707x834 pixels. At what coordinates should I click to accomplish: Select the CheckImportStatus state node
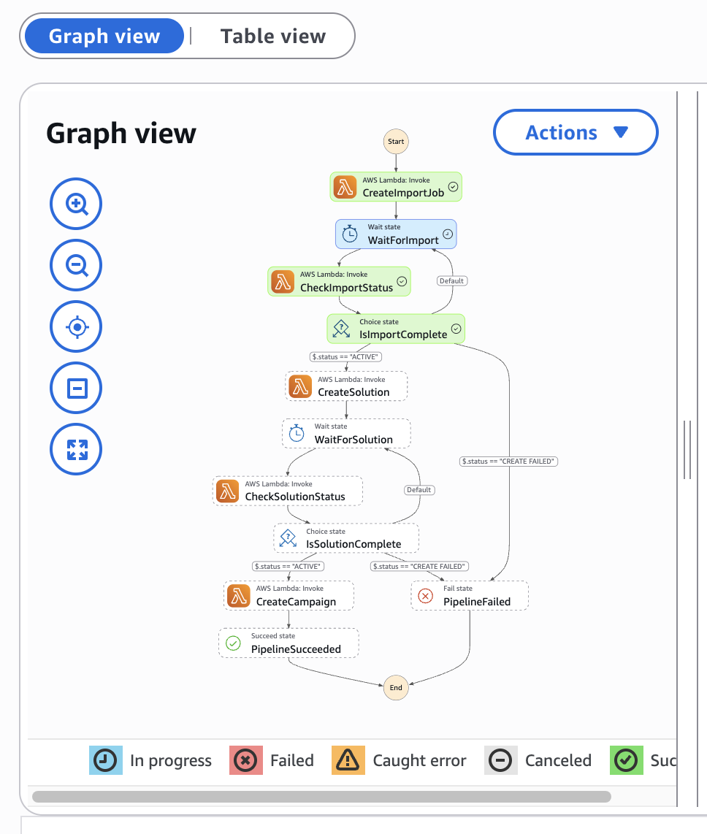[339, 282]
